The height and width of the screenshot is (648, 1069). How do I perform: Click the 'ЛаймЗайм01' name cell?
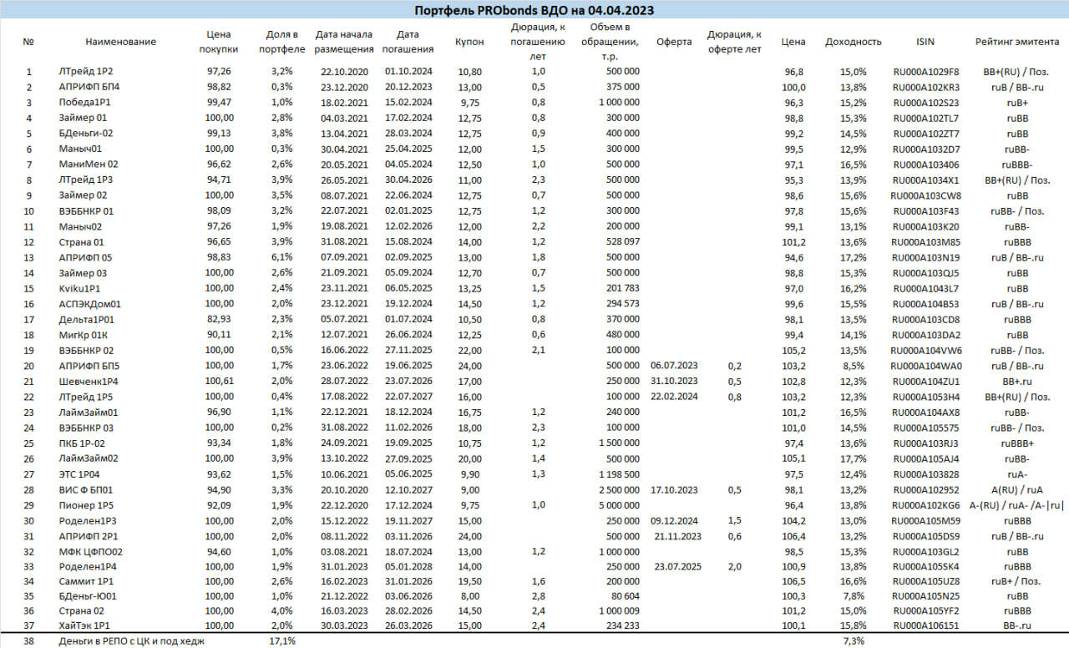pyautogui.click(x=89, y=412)
